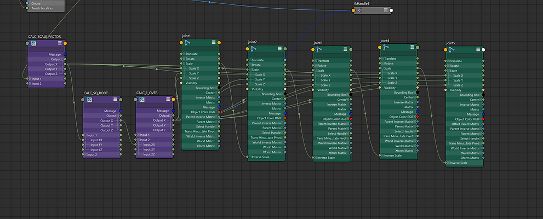The height and width of the screenshot is (219, 543).
Task: Click the ikHandle1 node type icon
Action: pos(359,11)
